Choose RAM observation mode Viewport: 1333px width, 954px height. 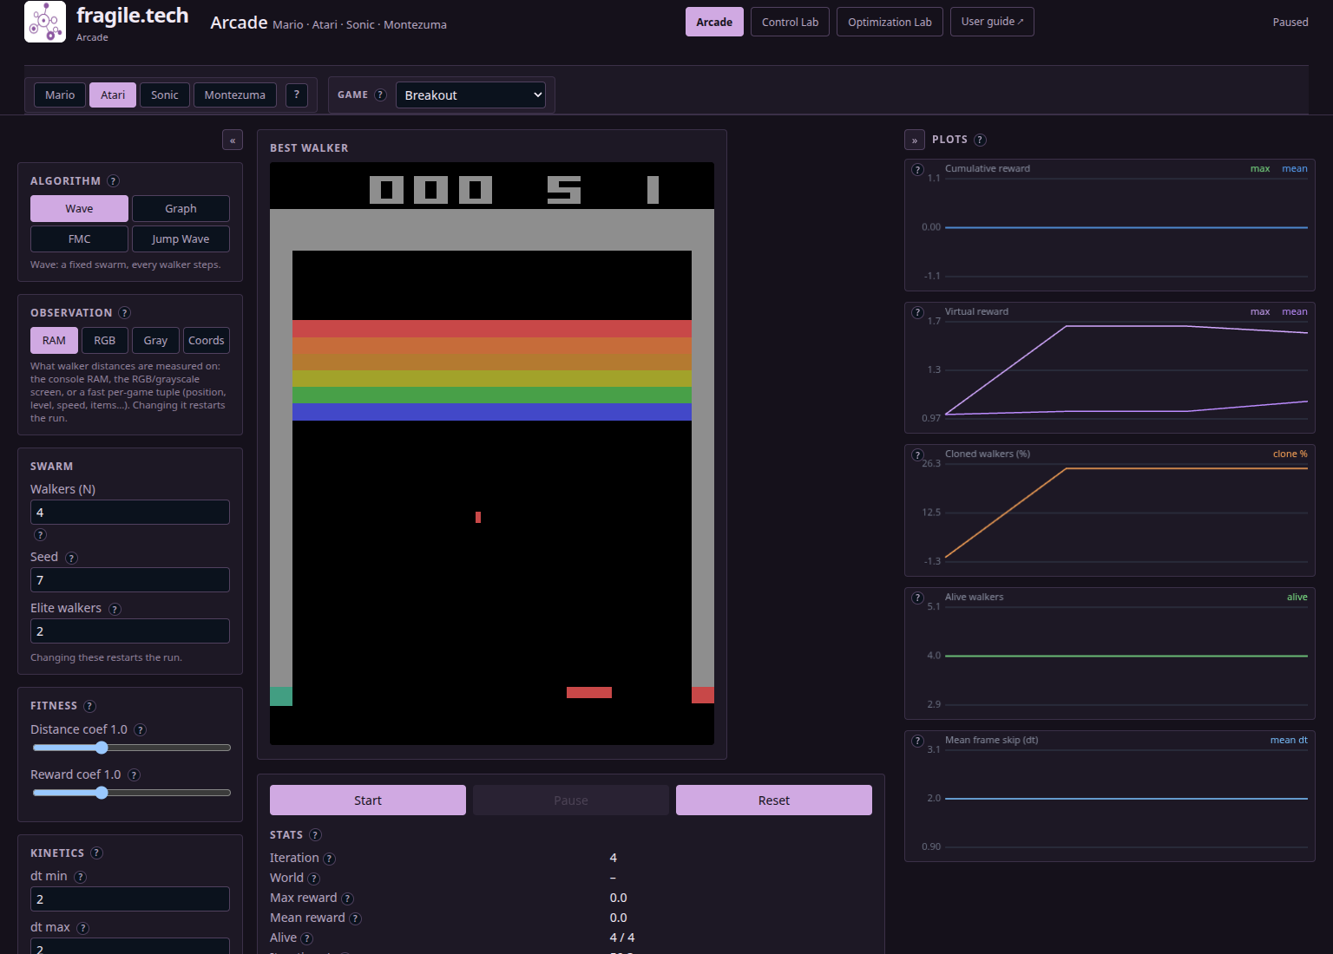pos(54,340)
